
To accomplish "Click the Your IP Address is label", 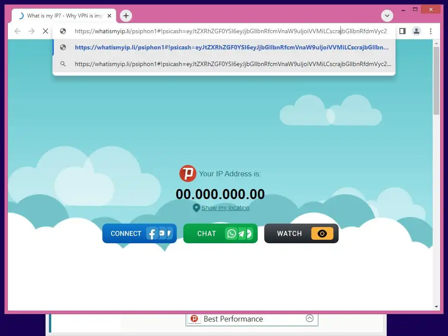I will click(x=230, y=174).
